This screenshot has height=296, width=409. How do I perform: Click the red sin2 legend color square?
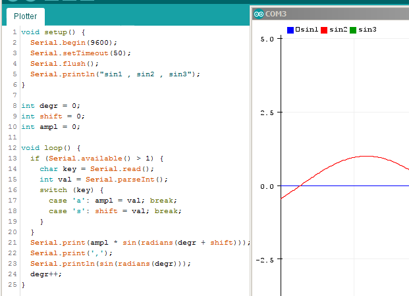324,30
